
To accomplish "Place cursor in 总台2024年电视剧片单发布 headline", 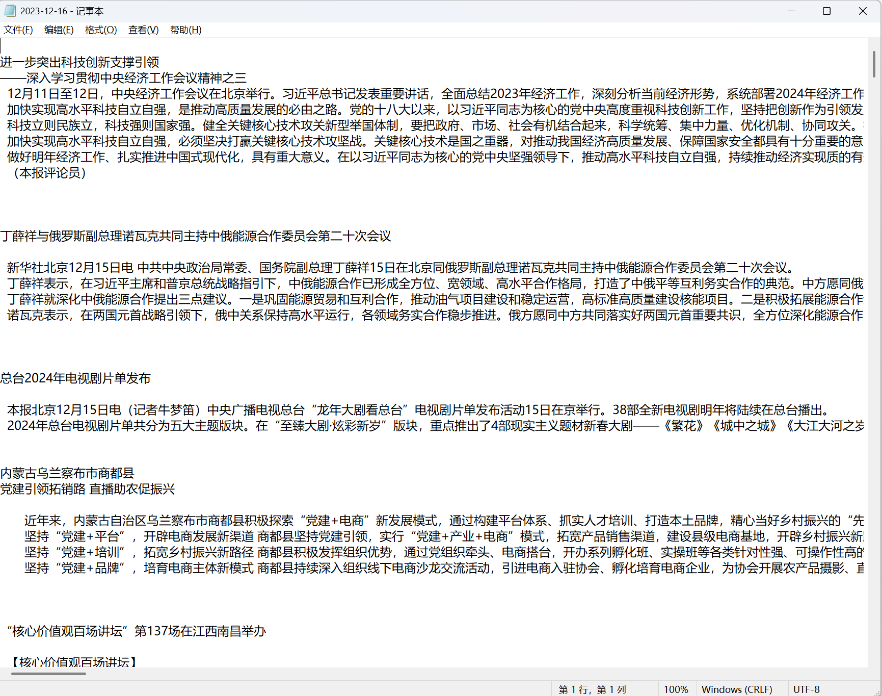I will 75,378.
